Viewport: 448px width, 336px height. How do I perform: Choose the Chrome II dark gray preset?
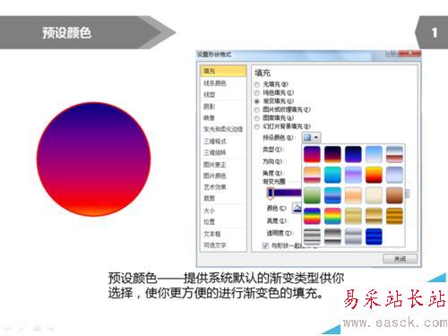click(x=332, y=237)
